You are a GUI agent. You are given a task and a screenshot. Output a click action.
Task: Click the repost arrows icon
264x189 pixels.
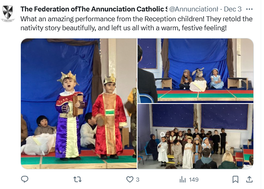(x=77, y=179)
